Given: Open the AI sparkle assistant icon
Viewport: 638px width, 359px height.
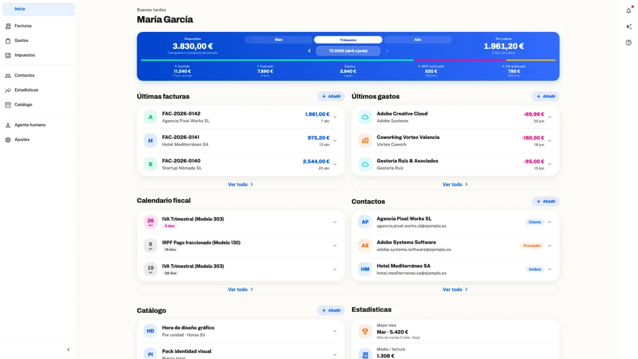Looking at the screenshot, I should click(628, 27).
